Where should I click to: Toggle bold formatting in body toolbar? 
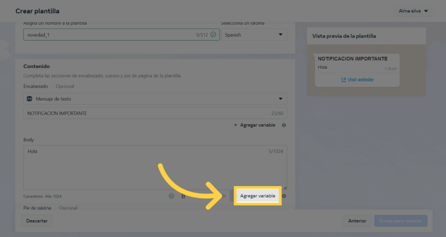point(183,196)
